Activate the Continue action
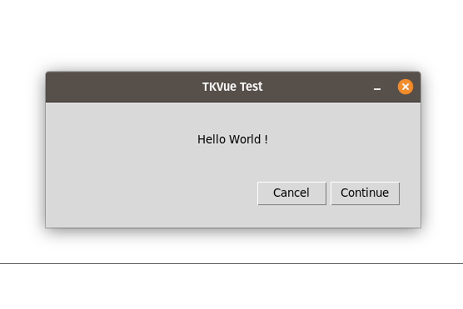Screen dimensions: 463x309 tap(365, 193)
